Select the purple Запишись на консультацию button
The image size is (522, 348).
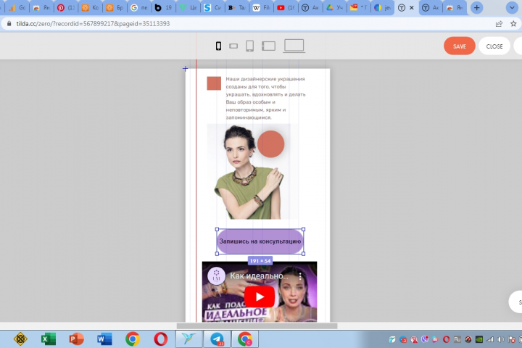pos(260,241)
